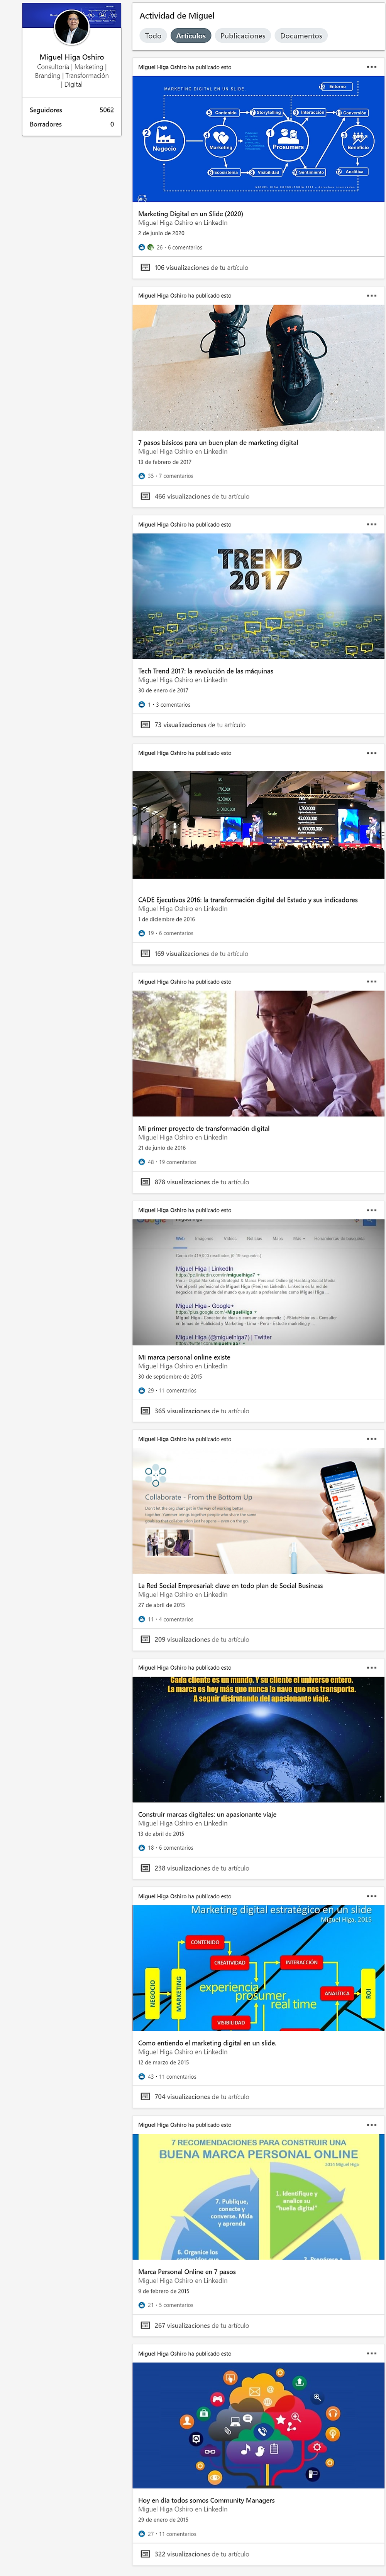The image size is (386, 2576).
Task: Open the three-dot menu on the Tech Trend 2017 post
Action: tap(372, 524)
